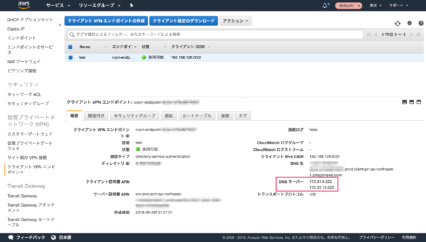The height and width of the screenshot is (242, 426).
Task: Open the サポート dropdown
Action: [x=399, y=5]
